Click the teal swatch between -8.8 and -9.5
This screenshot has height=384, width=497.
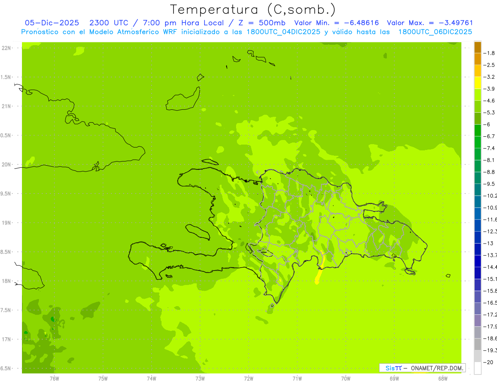tap(478, 178)
